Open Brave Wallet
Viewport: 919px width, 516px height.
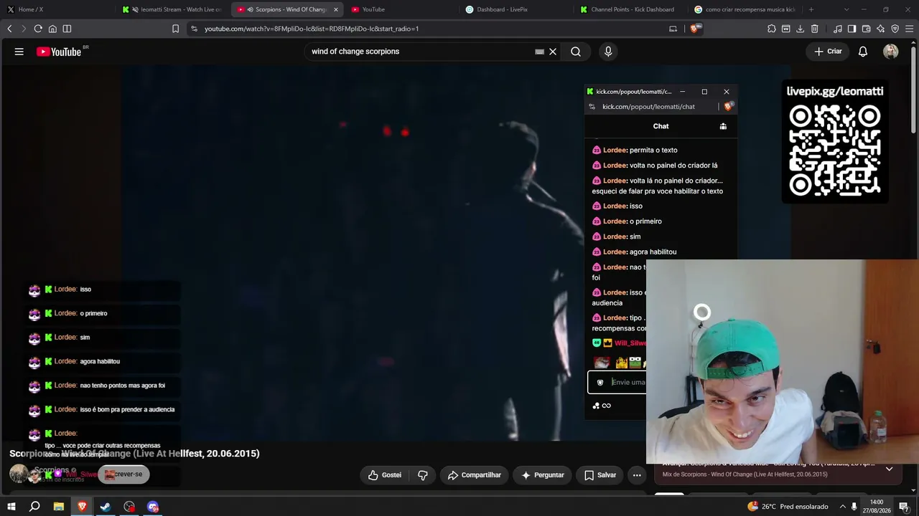pos(867,29)
